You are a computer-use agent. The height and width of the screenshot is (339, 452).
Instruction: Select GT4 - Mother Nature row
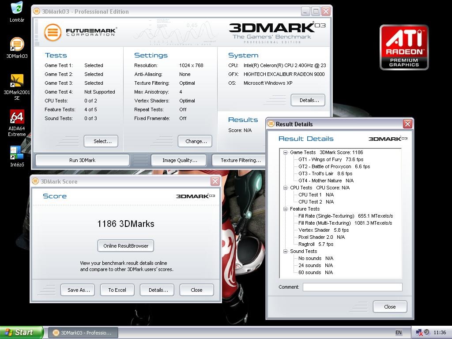point(326,181)
